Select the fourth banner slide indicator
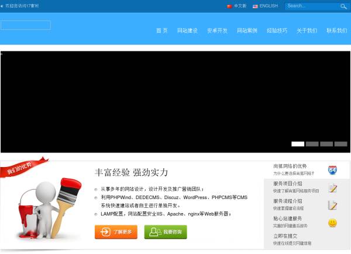This screenshot has height=254, width=351. [x=340, y=144]
